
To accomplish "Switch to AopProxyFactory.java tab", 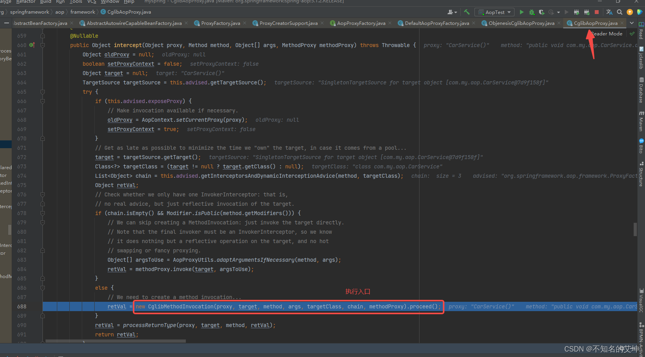I will coord(361,23).
